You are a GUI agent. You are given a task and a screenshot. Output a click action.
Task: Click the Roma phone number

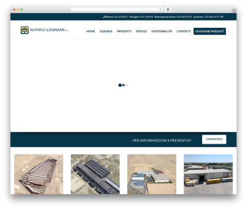pyautogui.click(x=121, y=17)
